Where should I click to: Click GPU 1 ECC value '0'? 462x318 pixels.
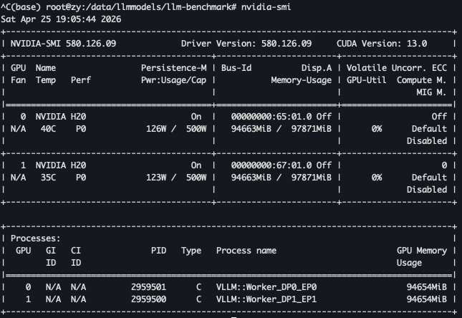click(444, 165)
